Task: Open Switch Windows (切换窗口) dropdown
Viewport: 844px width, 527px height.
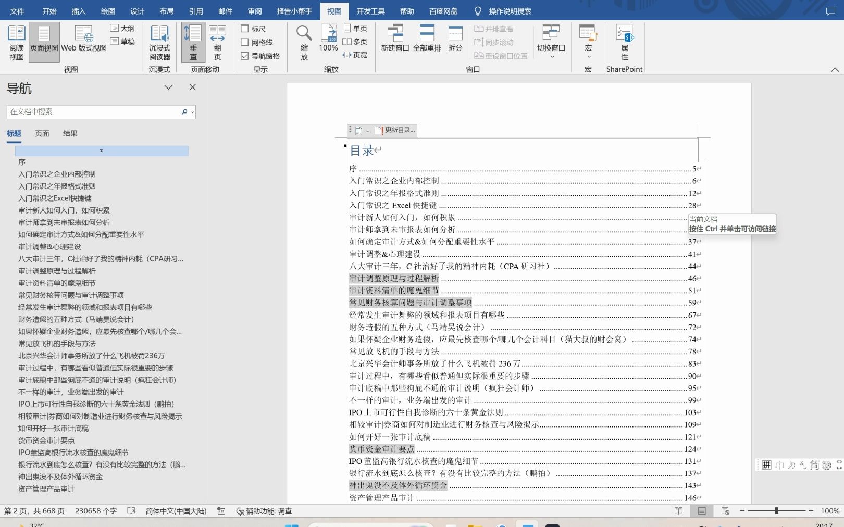Action: pos(551,43)
